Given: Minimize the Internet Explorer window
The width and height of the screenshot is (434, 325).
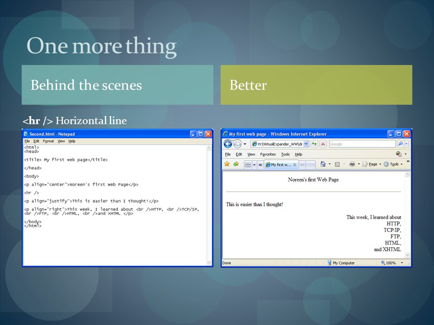Looking at the screenshot, I should [391, 134].
